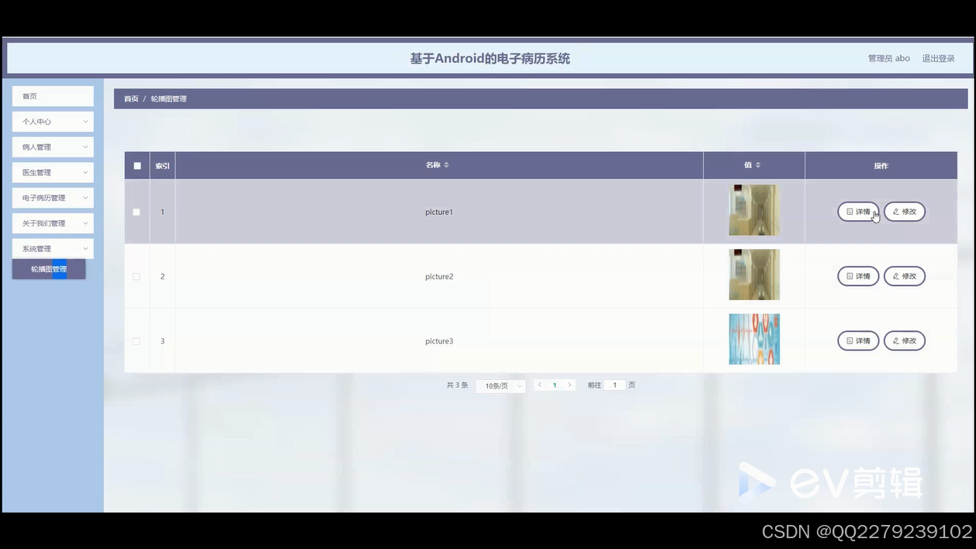Click the details icon on picture3's 详情 button
Image resolution: width=976 pixels, height=549 pixels.
(x=849, y=340)
